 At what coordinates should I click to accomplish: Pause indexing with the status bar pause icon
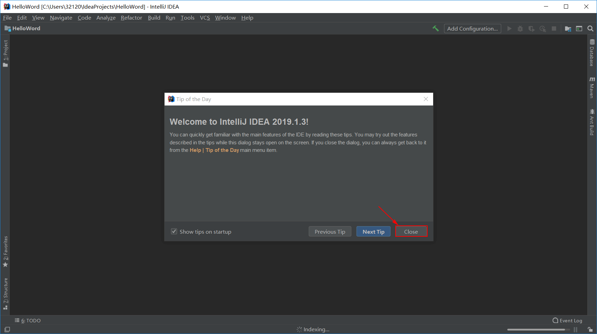point(576,329)
